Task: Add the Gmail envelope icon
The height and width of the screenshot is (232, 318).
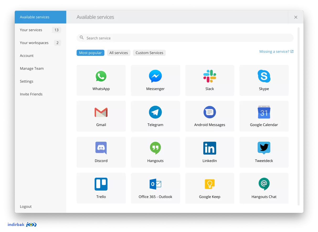Action: [x=101, y=112]
